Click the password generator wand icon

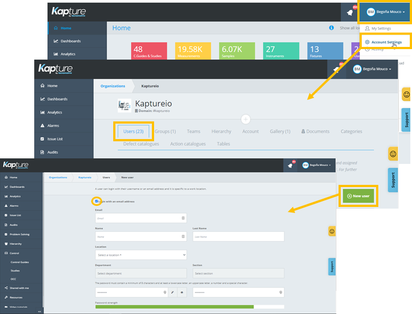pyautogui.click(x=172, y=292)
